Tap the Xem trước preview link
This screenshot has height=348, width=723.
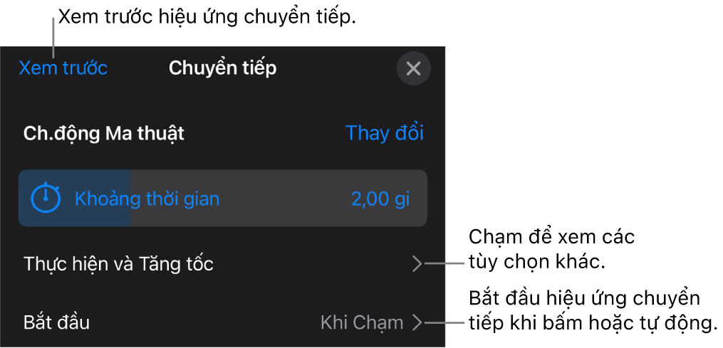point(63,68)
